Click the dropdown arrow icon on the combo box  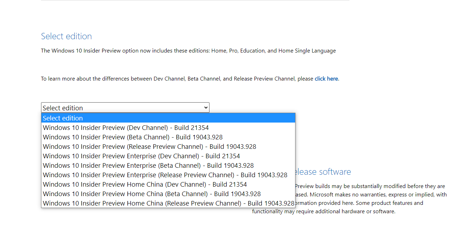coord(206,107)
